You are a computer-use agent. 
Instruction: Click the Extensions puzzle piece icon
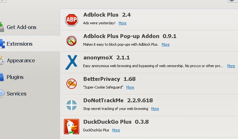tap(2, 44)
